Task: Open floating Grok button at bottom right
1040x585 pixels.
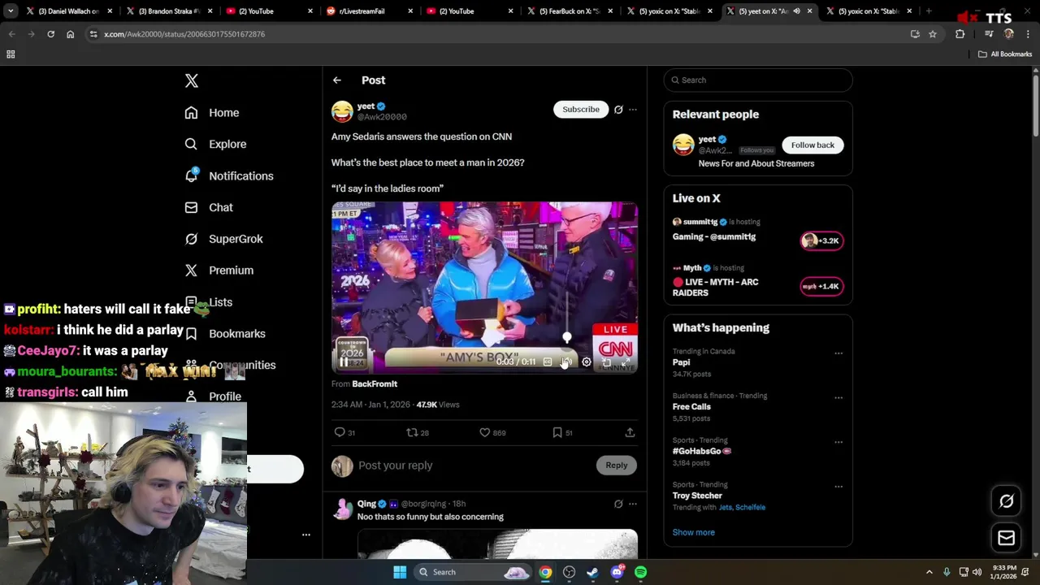Action: click(1007, 501)
